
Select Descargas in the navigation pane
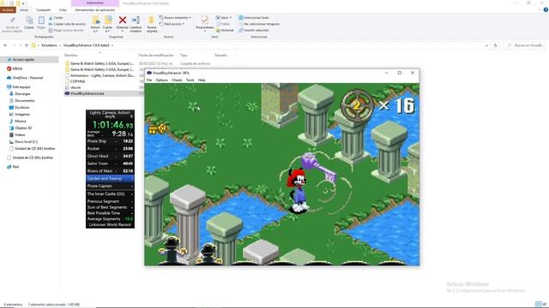(x=21, y=93)
